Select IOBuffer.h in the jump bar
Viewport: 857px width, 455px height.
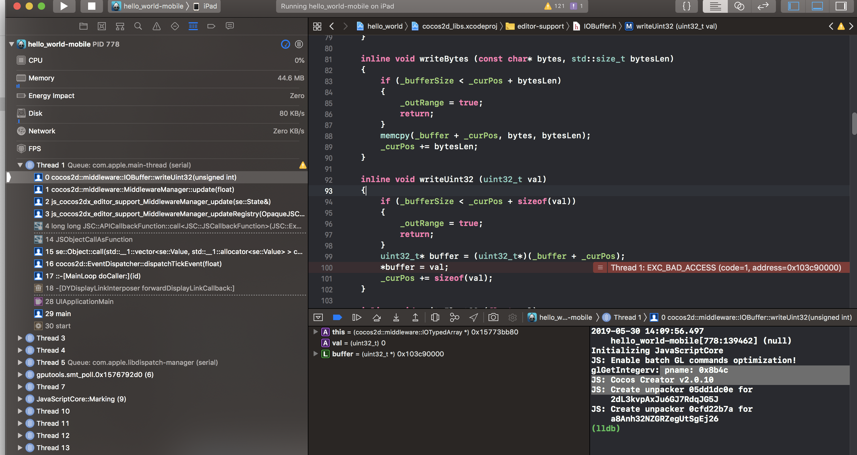point(599,26)
